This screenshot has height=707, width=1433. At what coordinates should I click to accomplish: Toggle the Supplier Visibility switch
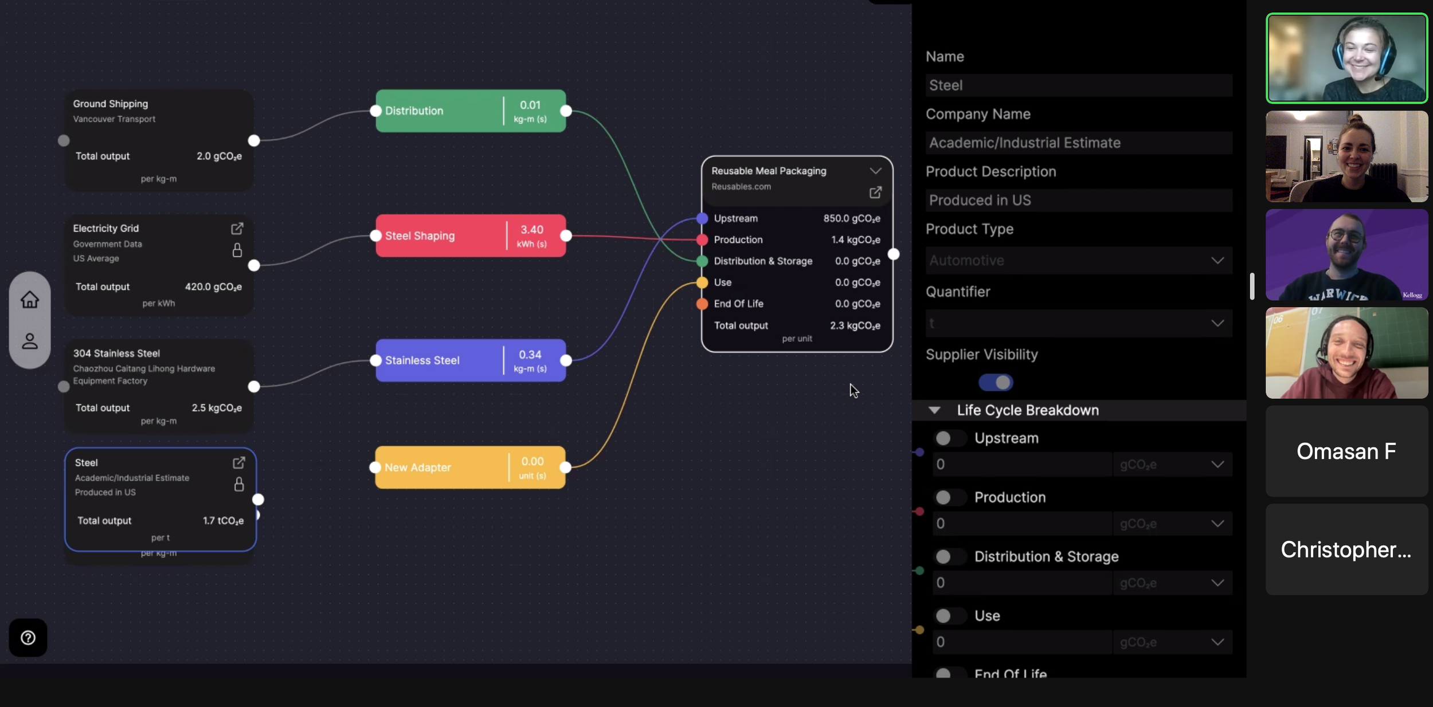pos(996,382)
